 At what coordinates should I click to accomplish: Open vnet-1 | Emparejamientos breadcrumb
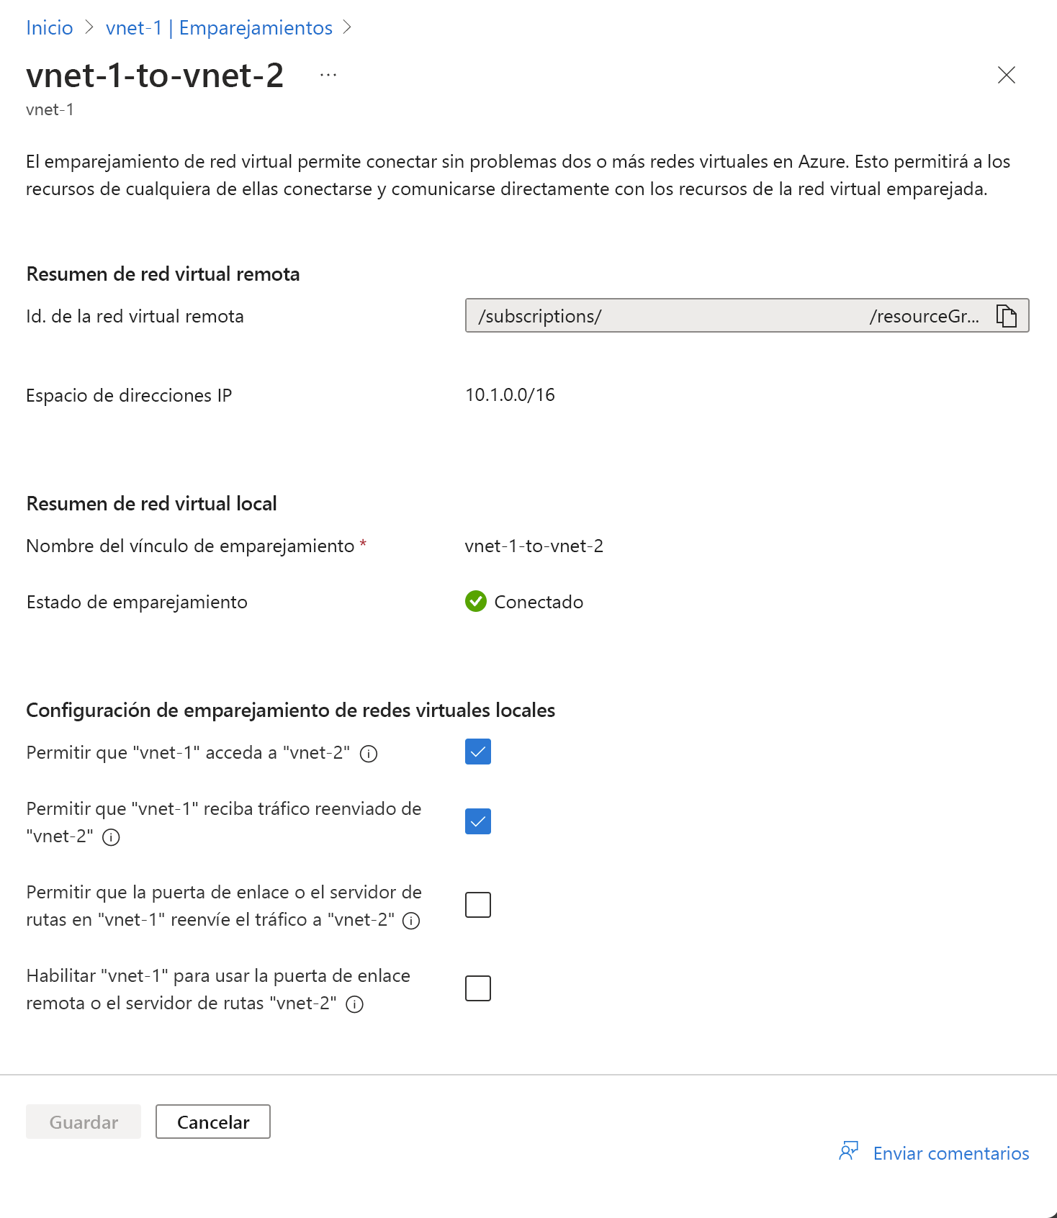(219, 27)
